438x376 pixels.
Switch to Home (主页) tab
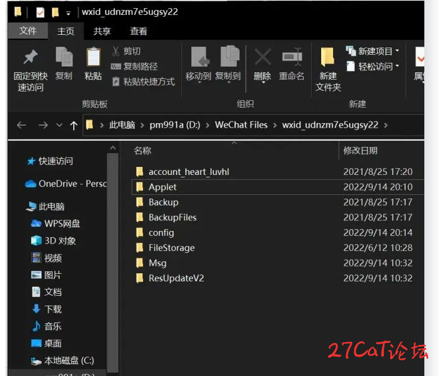[x=66, y=31]
